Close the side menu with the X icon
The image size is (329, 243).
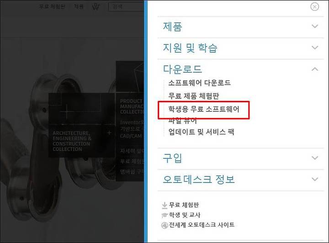[x=314, y=7]
